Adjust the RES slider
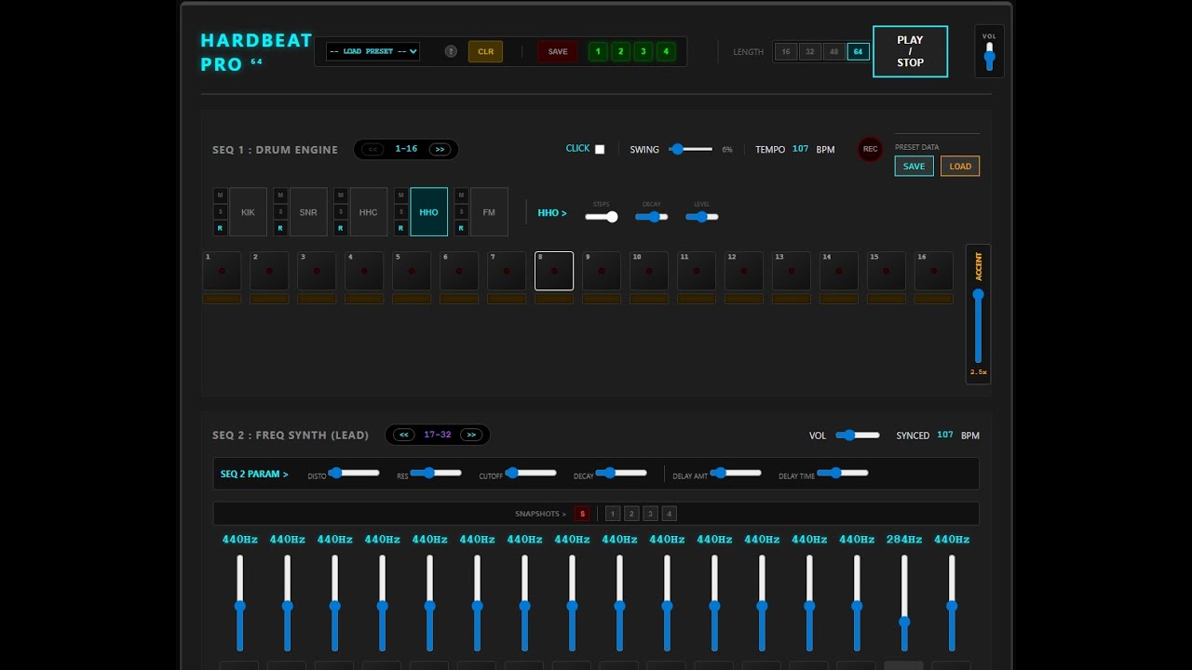Image resolution: width=1192 pixels, height=670 pixels. (436, 473)
